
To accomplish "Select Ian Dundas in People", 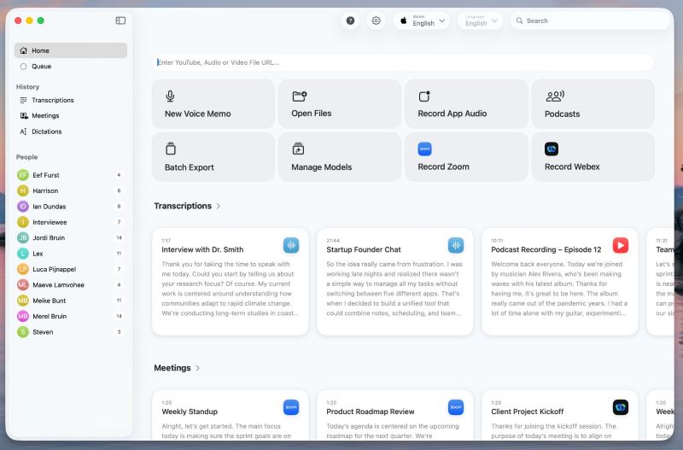I will coord(71,207).
